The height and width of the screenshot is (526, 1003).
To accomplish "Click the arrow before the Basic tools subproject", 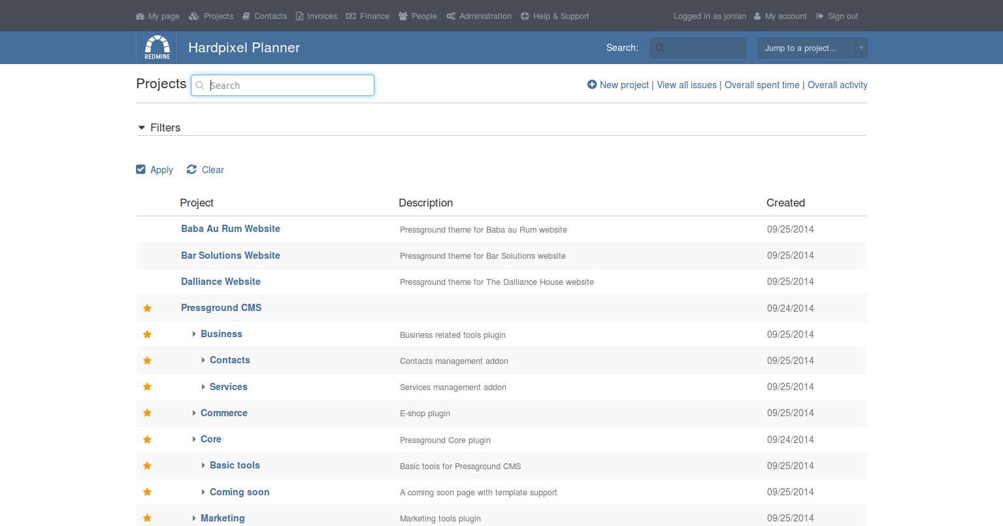I will coord(203,465).
